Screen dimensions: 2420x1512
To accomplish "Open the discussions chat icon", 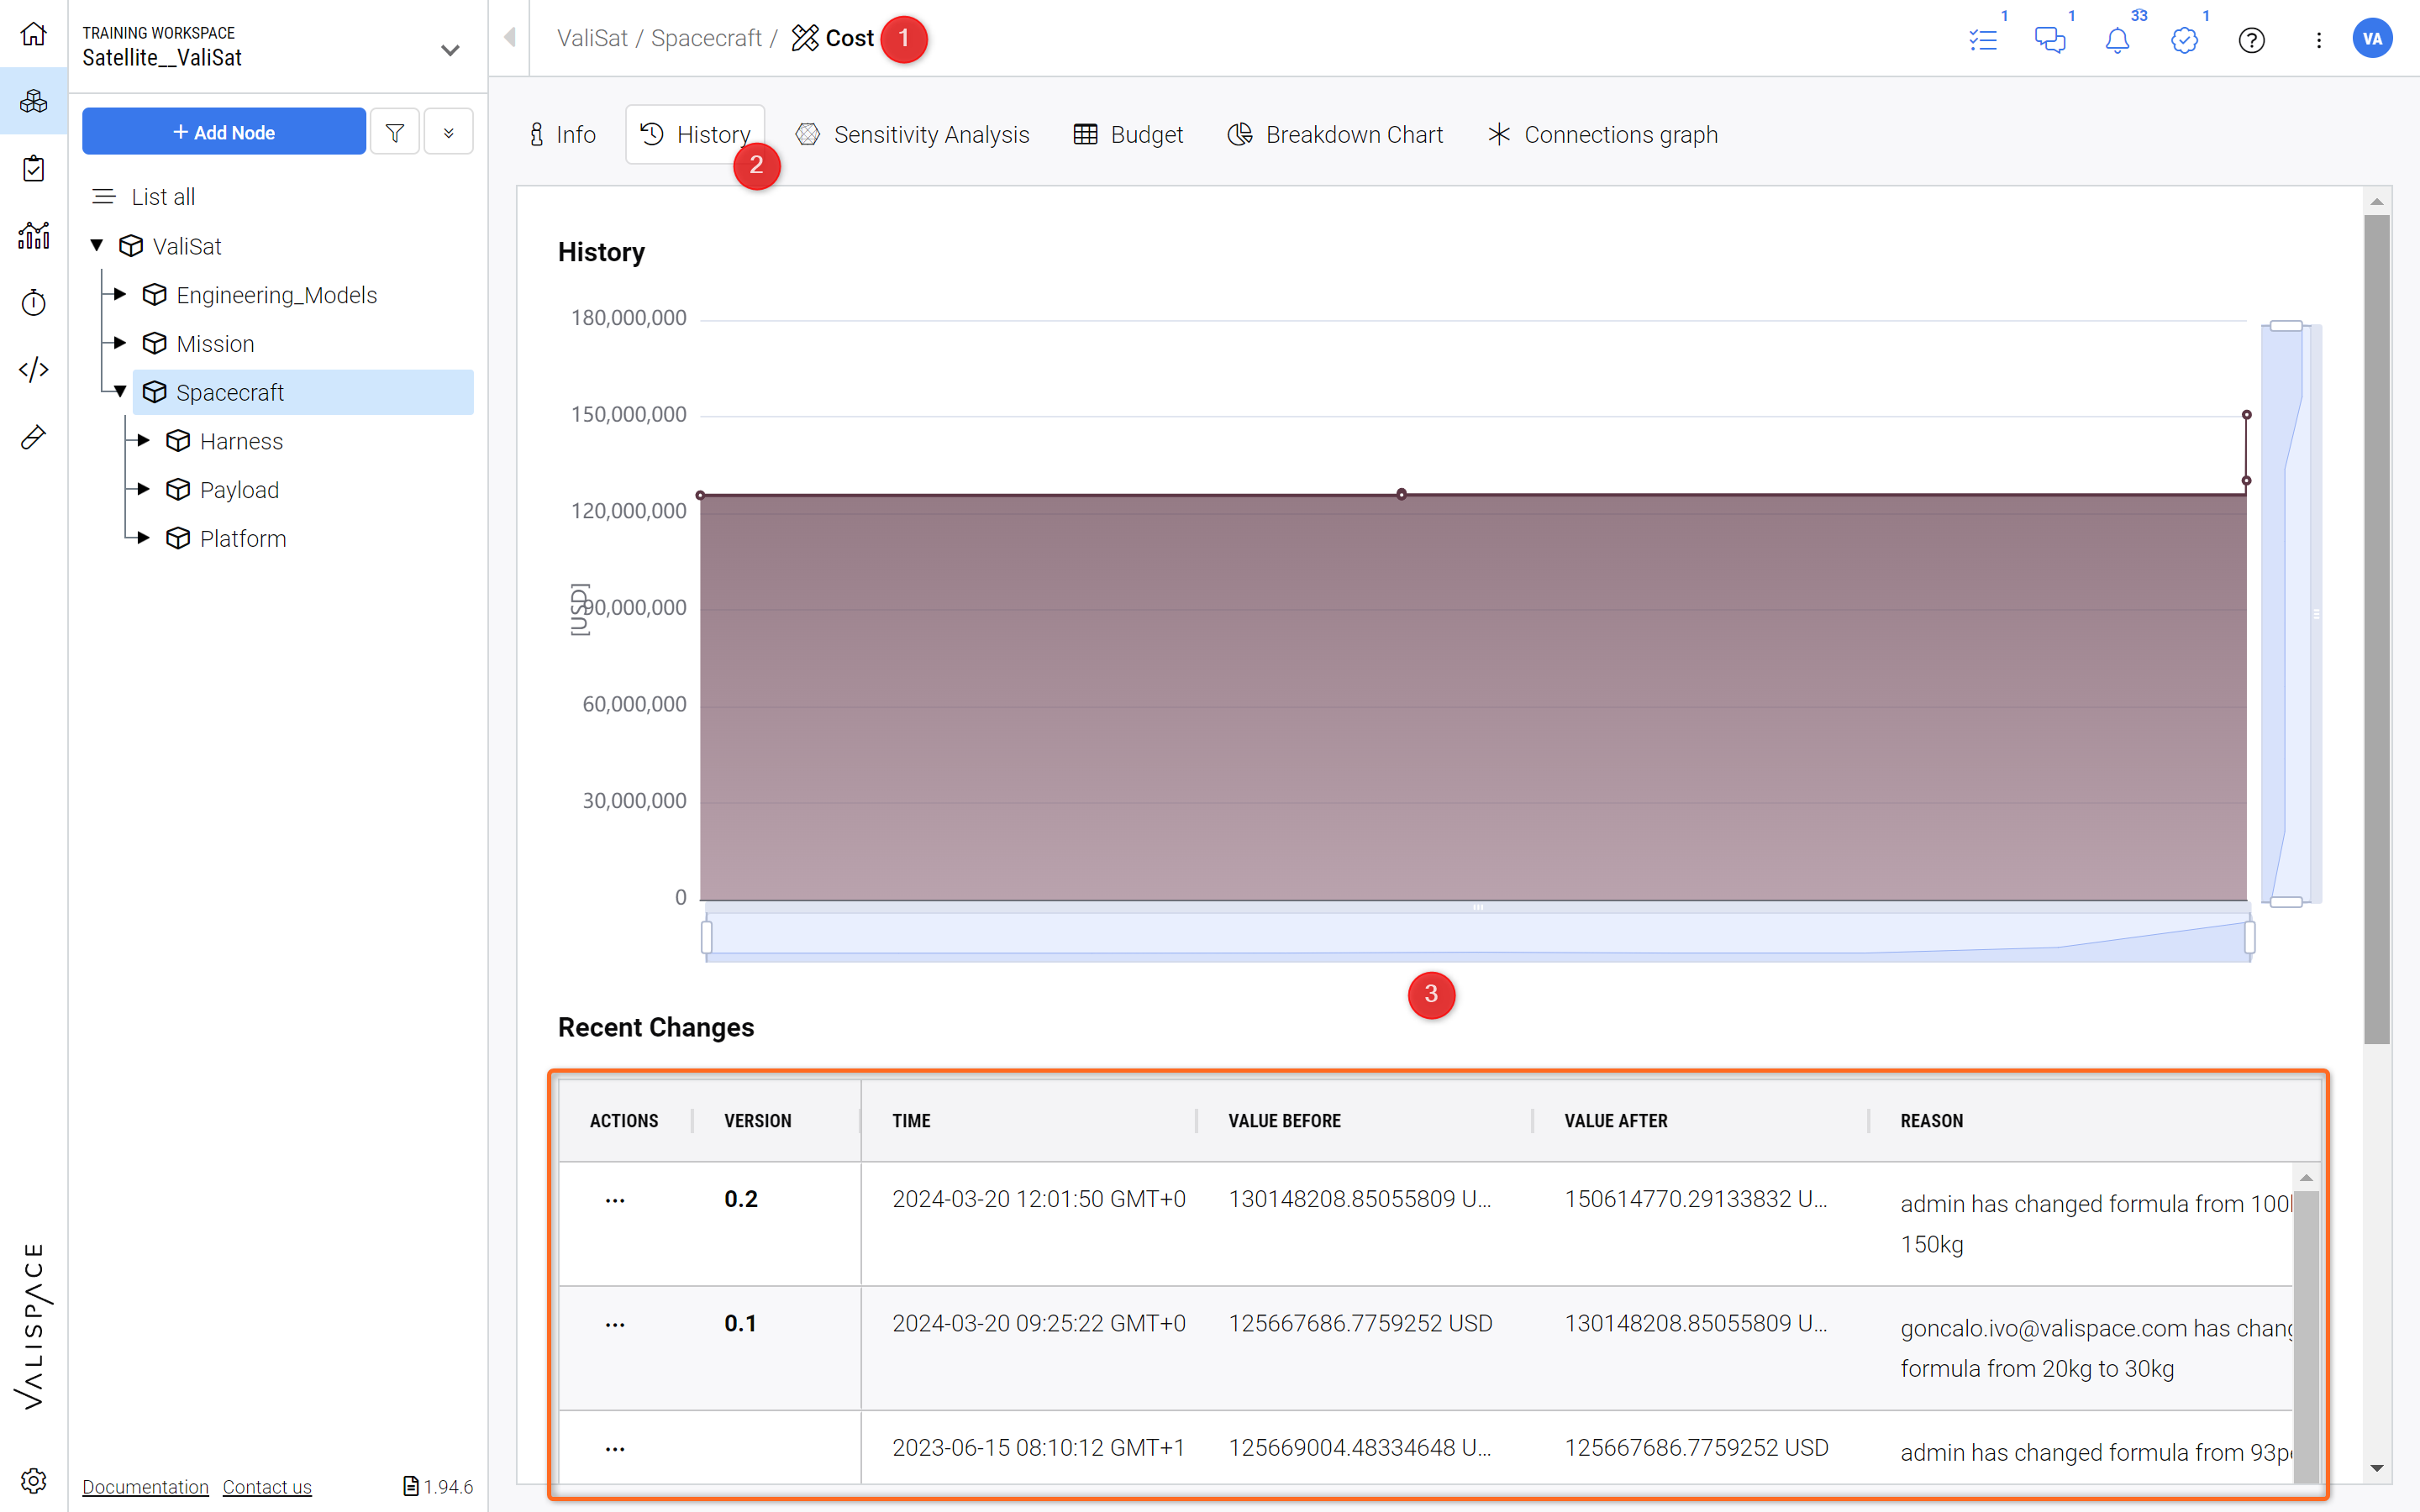I will click(x=2050, y=40).
